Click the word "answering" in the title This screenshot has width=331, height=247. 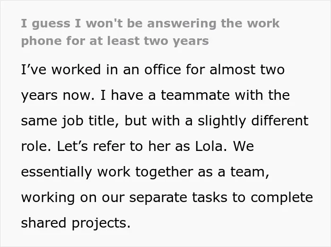tap(182, 24)
